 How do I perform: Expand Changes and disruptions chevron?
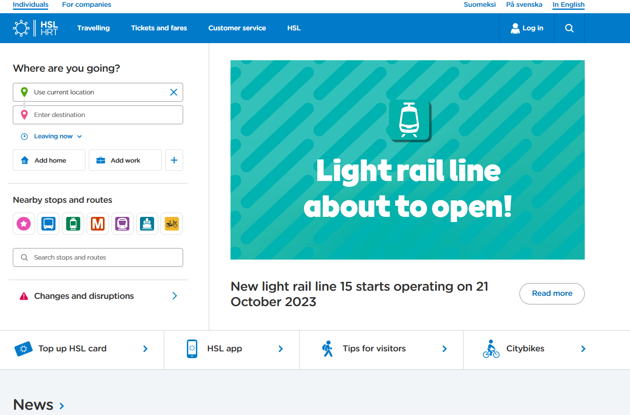(x=175, y=296)
